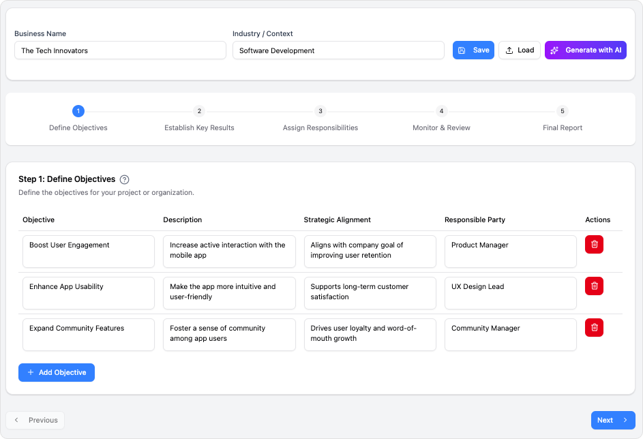The width and height of the screenshot is (643, 439).
Task: Edit description 'Foster a sense of community'
Action: click(x=229, y=335)
